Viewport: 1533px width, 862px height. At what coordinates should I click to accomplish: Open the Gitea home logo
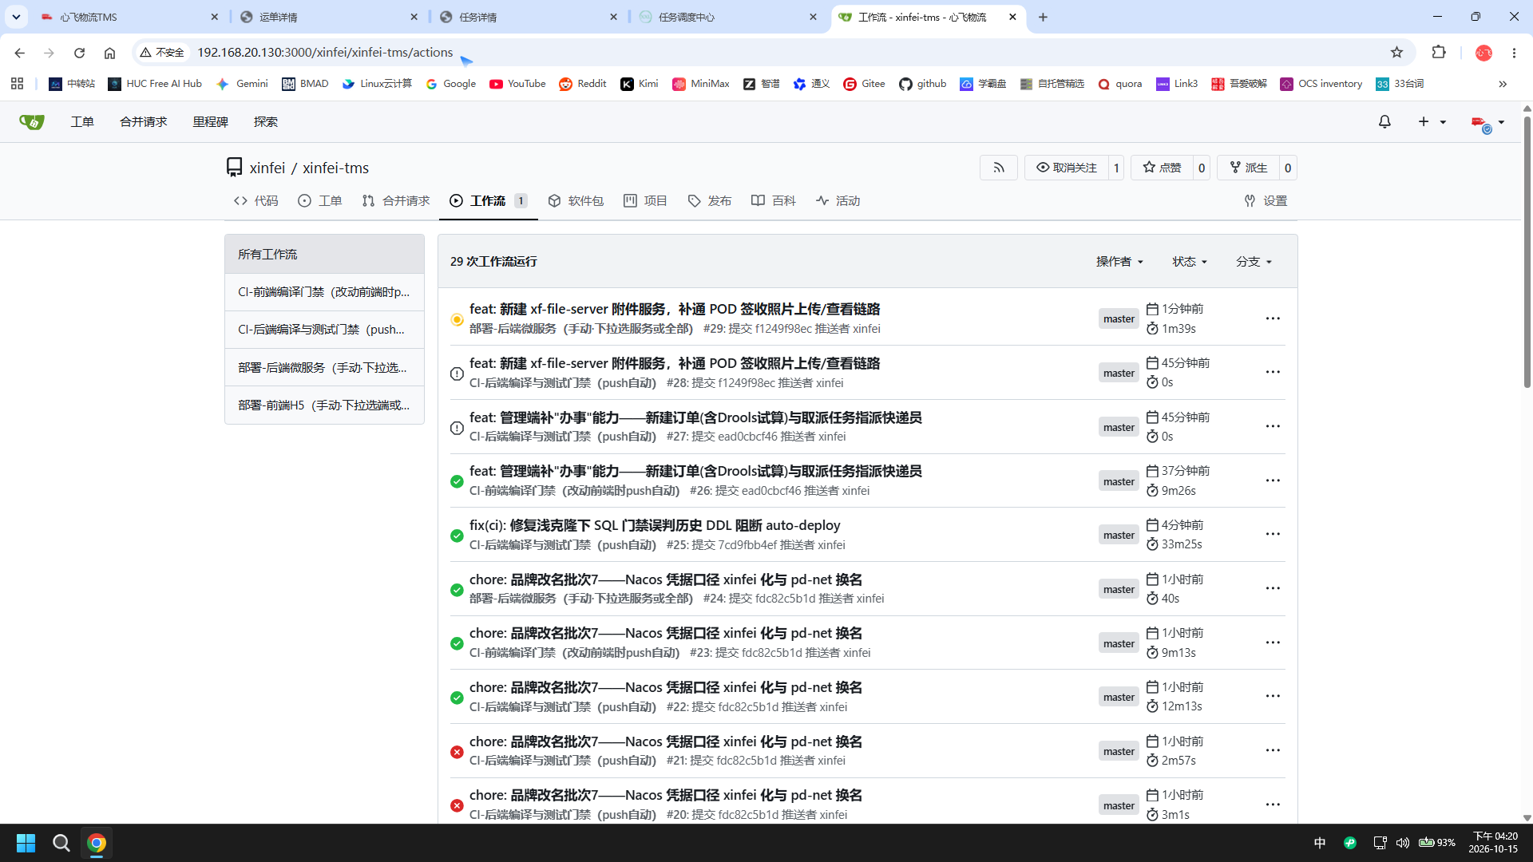tap(32, 122)
